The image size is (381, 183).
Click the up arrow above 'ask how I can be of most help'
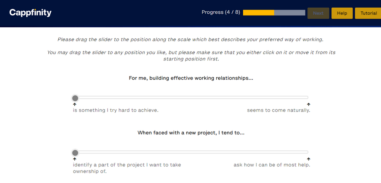[x=309, y=159]
